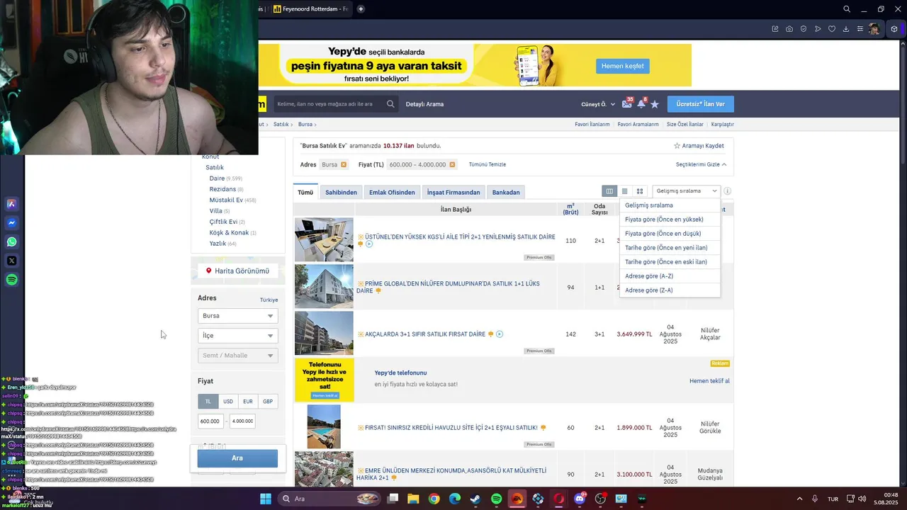Open the browser downloads icon
Image resolution: width=907 pixels, height=510 pixels.
click(846, 29)
